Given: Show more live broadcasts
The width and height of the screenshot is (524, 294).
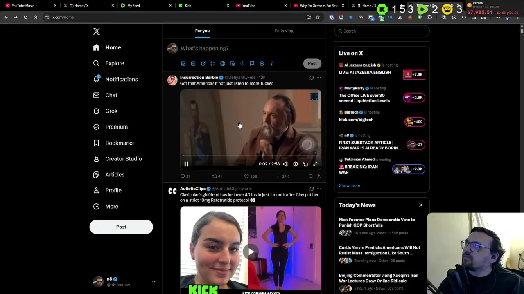Looking at the screenshot, I should pyautogui.click(x=350, y=185).
